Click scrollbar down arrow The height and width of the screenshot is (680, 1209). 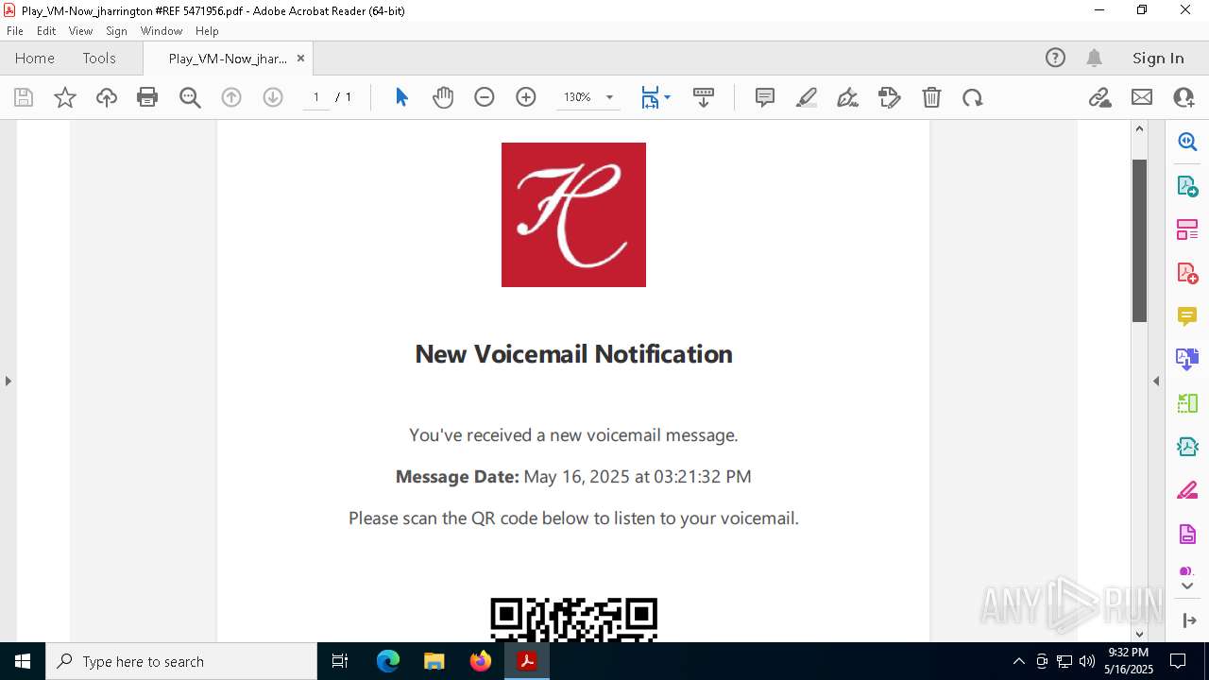coord(1139,634)
